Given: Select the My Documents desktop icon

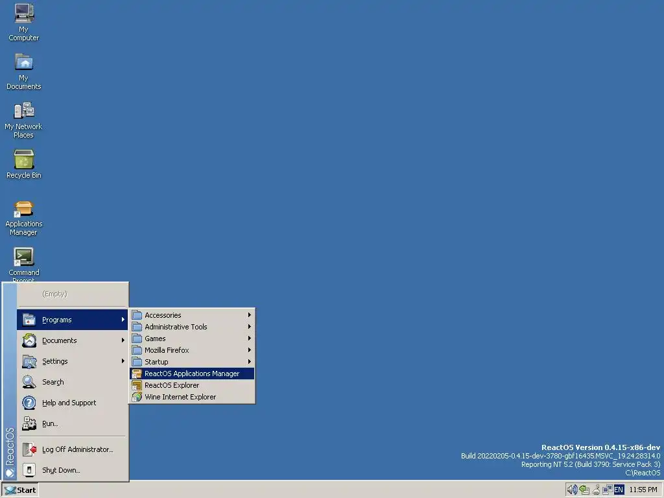Looking at the screenshot, I should pos(24,71).
